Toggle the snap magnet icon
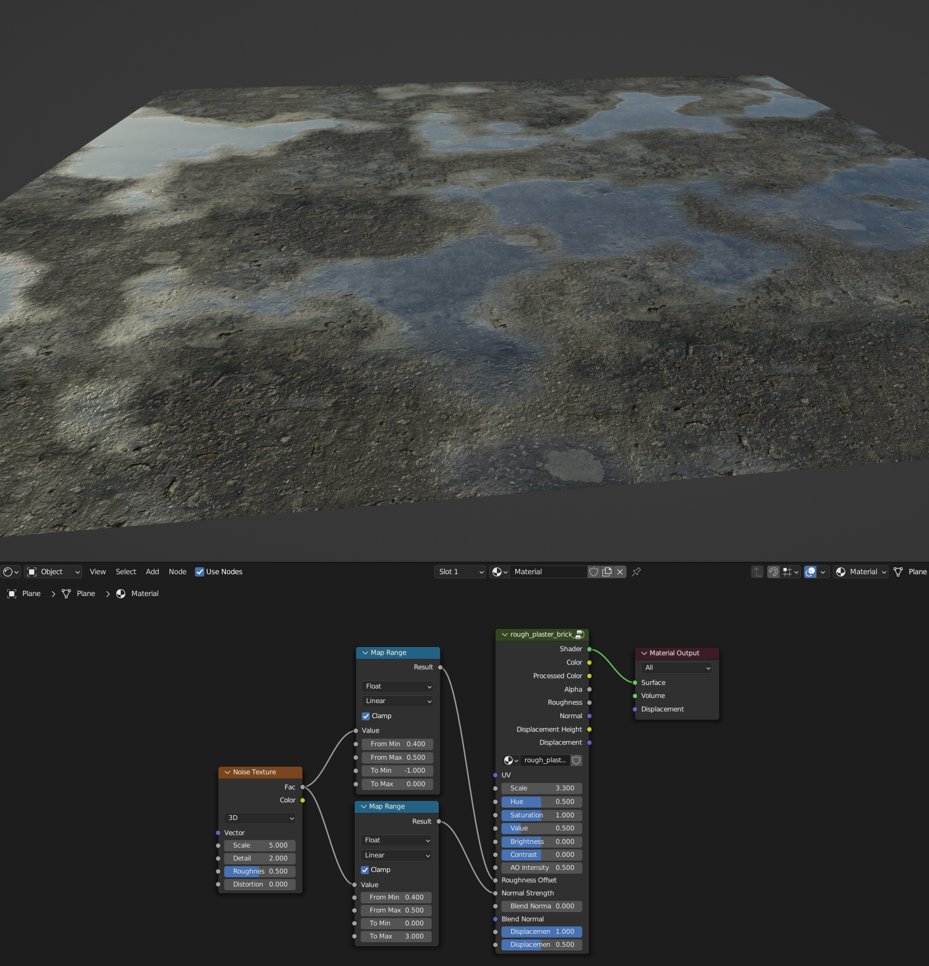 (x=773, y=572)
